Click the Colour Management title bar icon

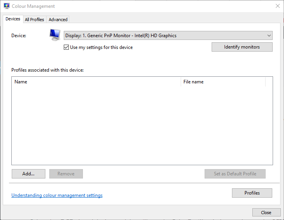tap(7, 6)
